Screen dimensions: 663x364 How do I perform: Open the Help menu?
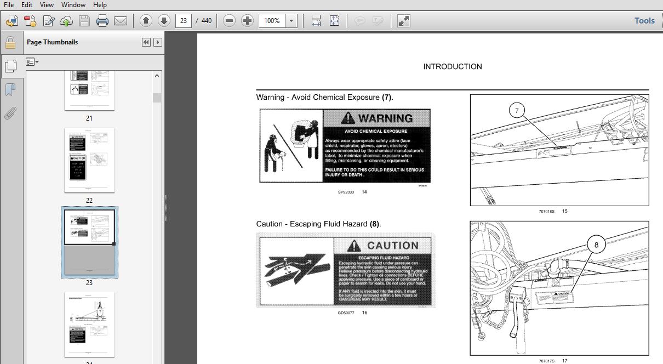[x=100, y=4]
